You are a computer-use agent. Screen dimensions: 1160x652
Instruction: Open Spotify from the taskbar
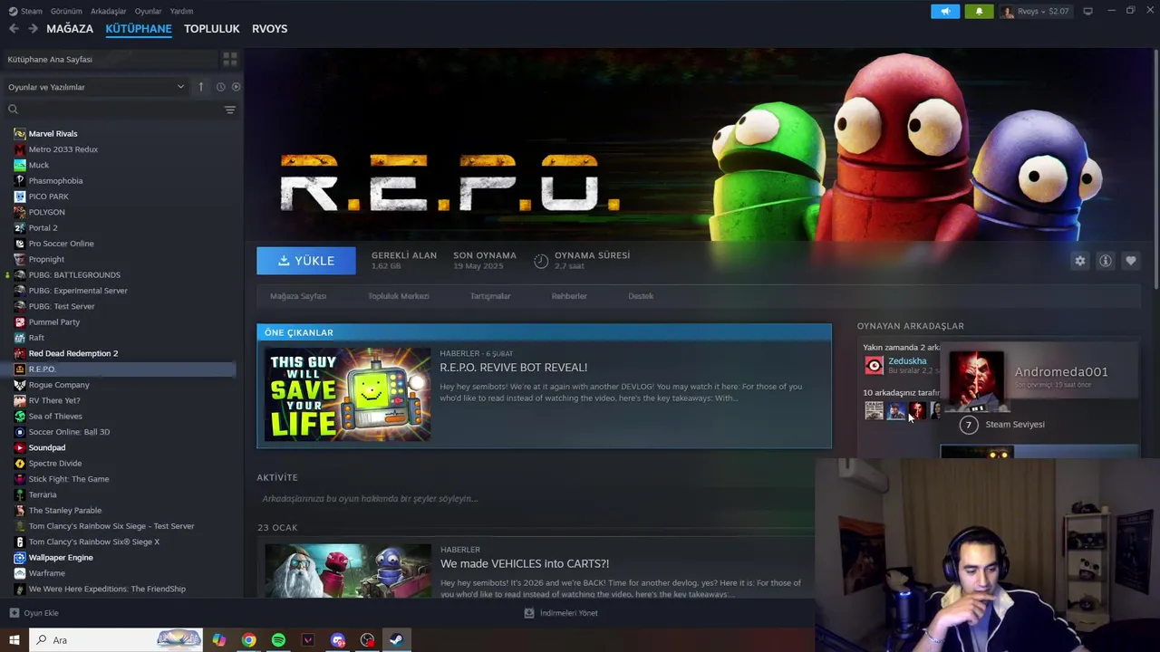[x=278, y=640]
